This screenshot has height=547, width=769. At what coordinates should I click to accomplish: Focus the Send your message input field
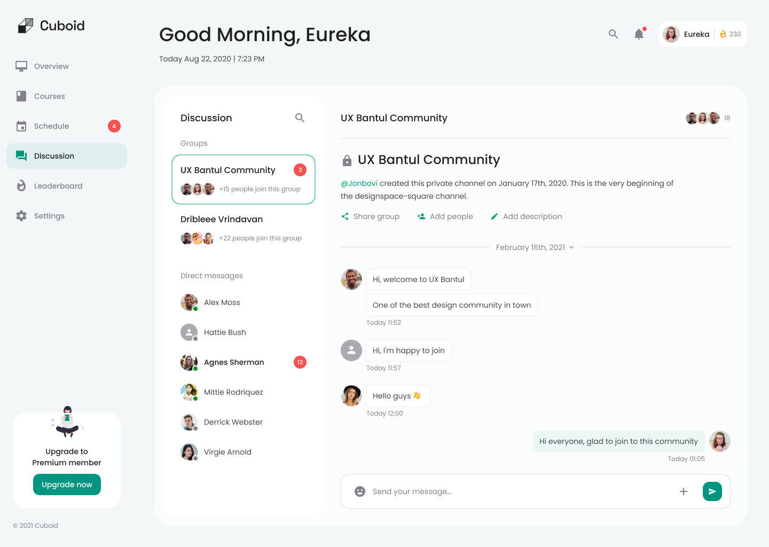[x=518, y=491]
